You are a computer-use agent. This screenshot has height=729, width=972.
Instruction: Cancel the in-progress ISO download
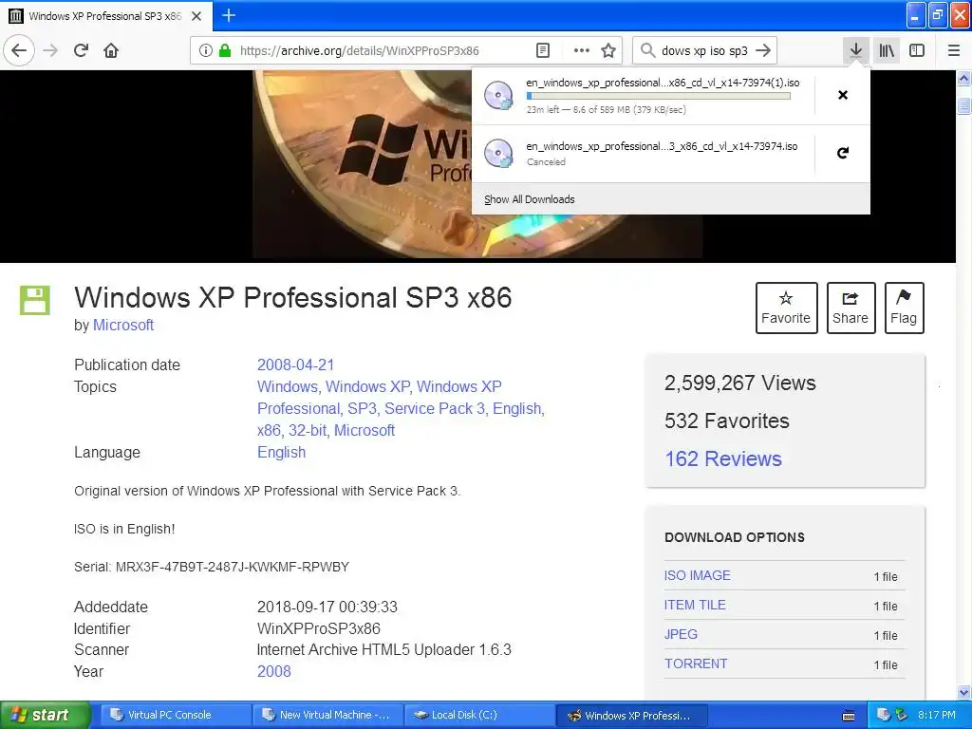click(843, 95)
